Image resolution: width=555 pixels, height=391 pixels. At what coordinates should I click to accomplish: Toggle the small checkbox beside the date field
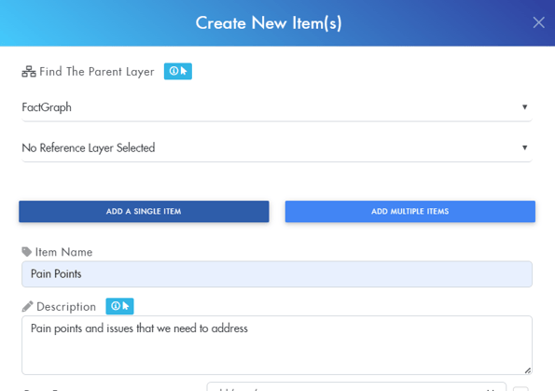click(520, 388)
